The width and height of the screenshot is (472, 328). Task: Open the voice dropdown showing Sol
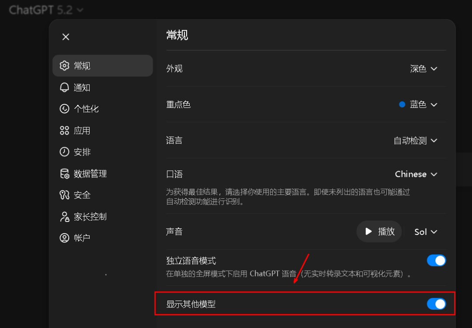tap(426, 232)
